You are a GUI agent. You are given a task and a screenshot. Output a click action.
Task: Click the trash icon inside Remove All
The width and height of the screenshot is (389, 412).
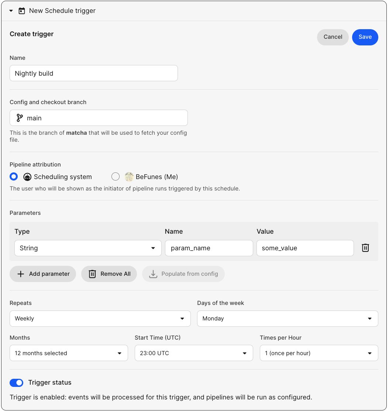[92, 274]
